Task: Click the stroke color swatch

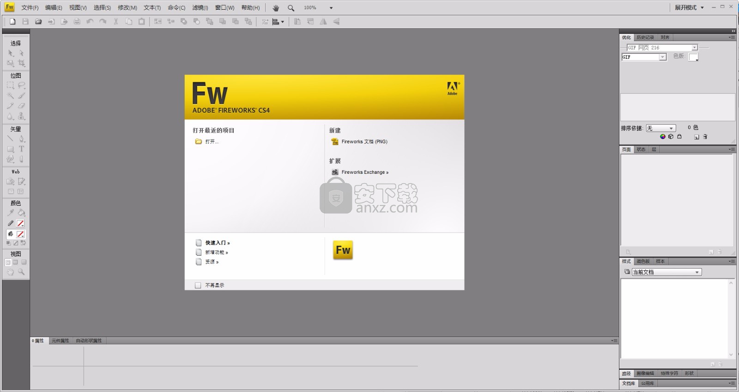Action: [x=20, y=223]
